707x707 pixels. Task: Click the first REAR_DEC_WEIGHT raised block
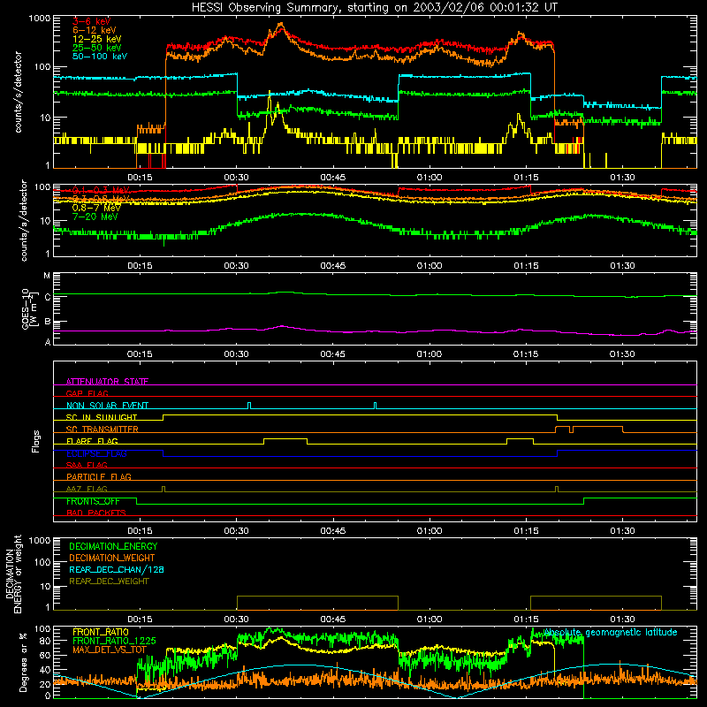(x=317, y=603)
